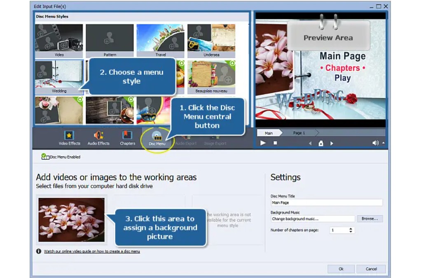
Task: Mute the preview volume speaker
Action: tap(375, 143)
